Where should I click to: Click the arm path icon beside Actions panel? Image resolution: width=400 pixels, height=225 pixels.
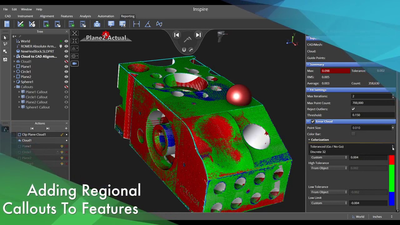(5, 129)
